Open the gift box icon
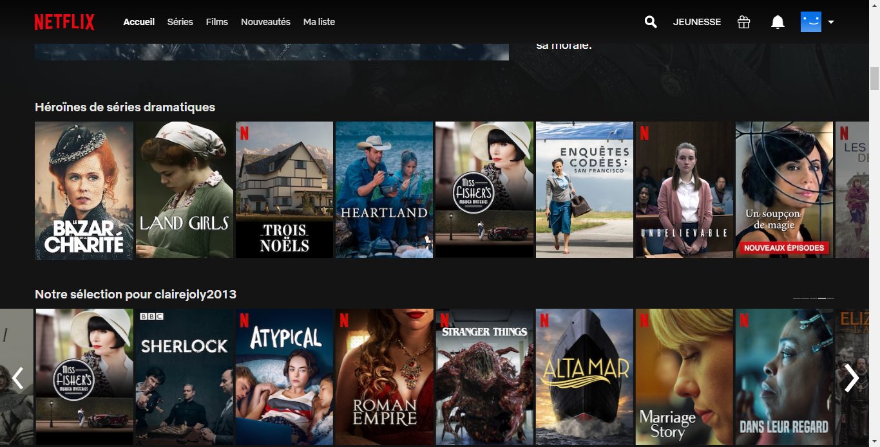Viewport: 880px width, 447px height. (743, 22)
